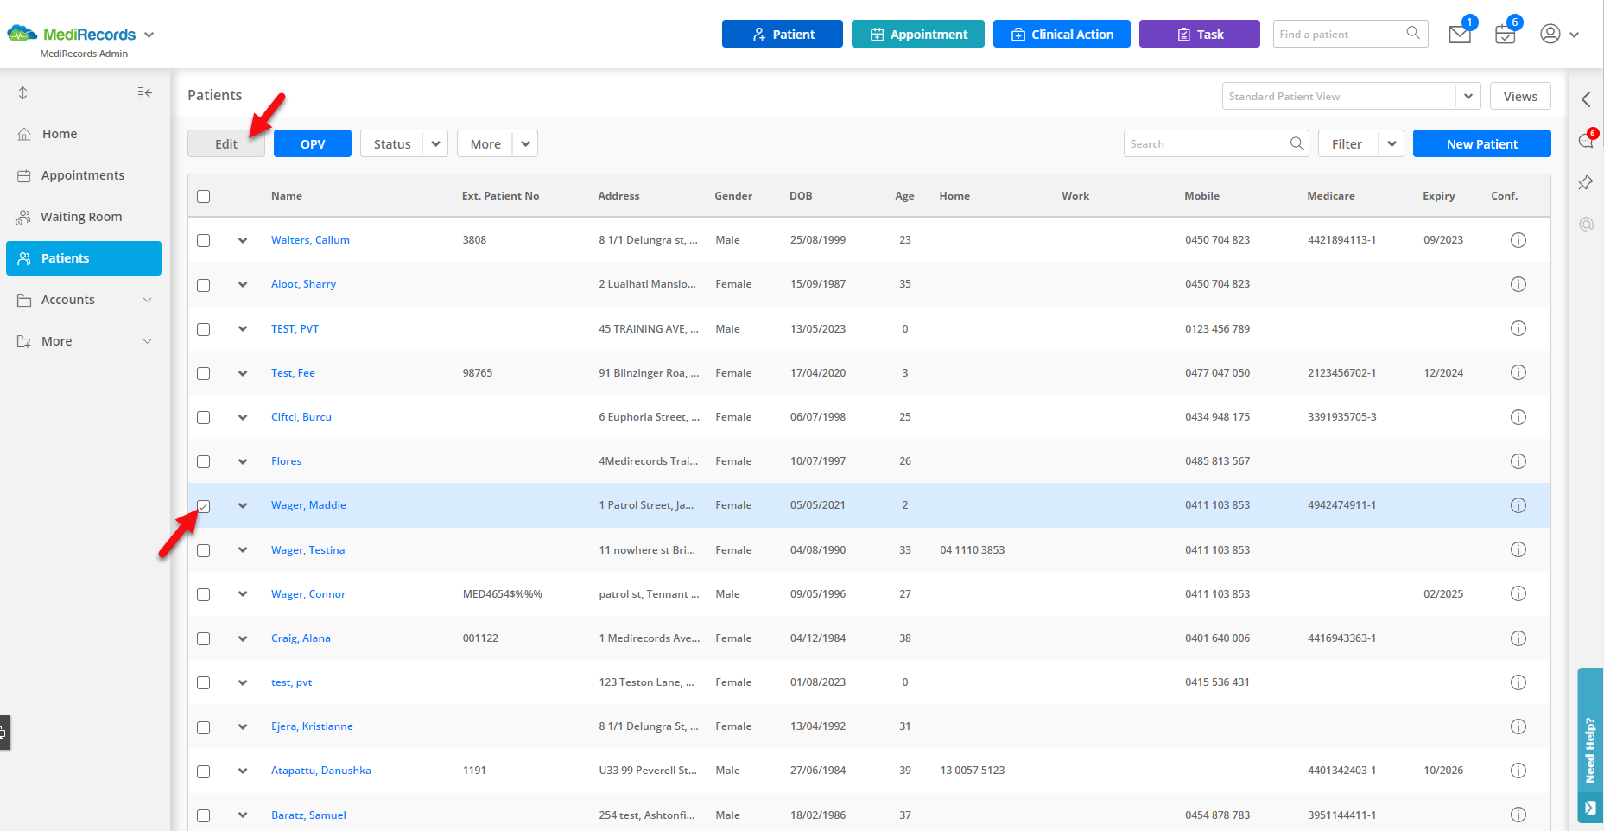Open info icon for TEST, PVT
The height and width of the screenshot is (831, 1604).
pyautogui.click(x=1518, y=328)
